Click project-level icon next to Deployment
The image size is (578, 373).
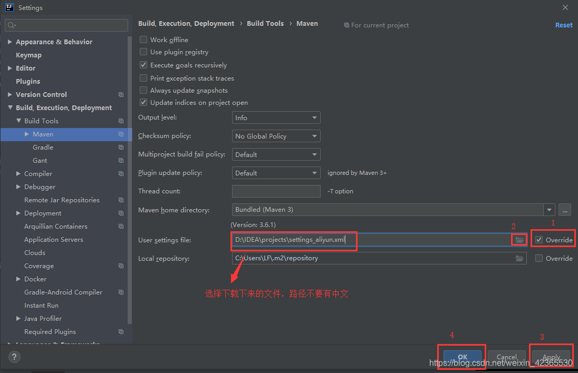pos(121,213)
